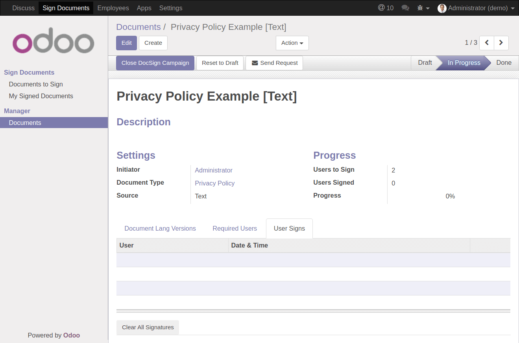Open Employees in top menu

pos(113,8)
